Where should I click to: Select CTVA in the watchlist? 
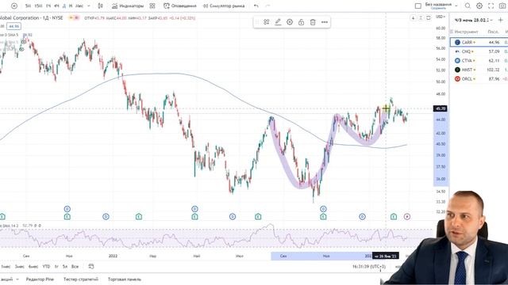click(479, 60)
